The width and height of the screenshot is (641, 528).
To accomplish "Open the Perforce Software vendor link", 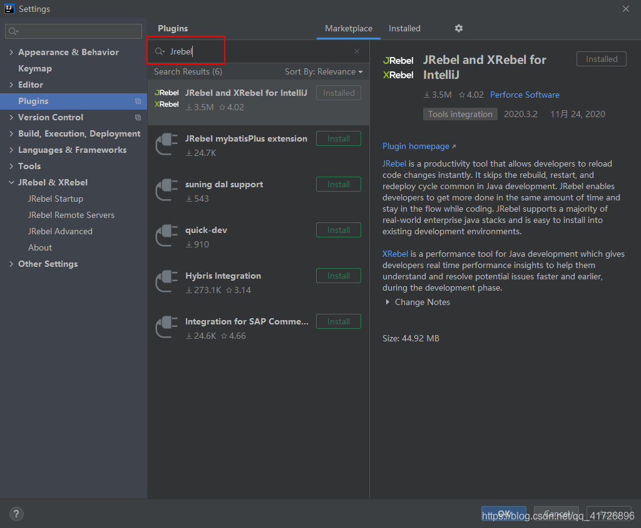I will coord(525,95).
